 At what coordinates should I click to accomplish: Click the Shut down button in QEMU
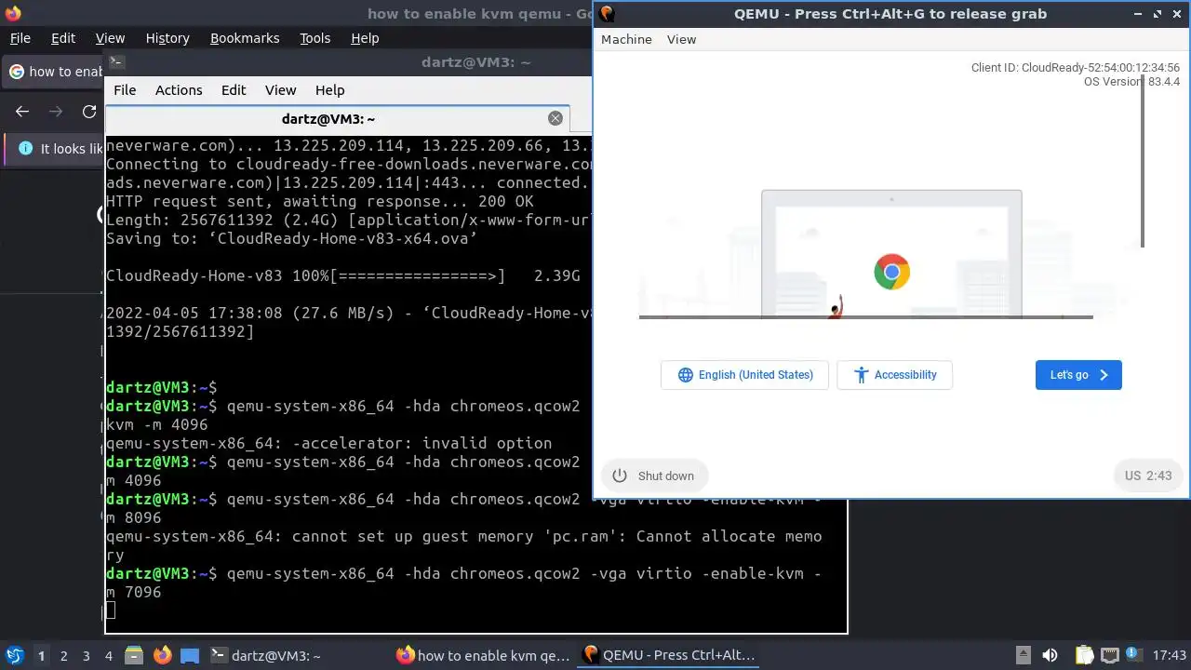(x=654, y=476)
